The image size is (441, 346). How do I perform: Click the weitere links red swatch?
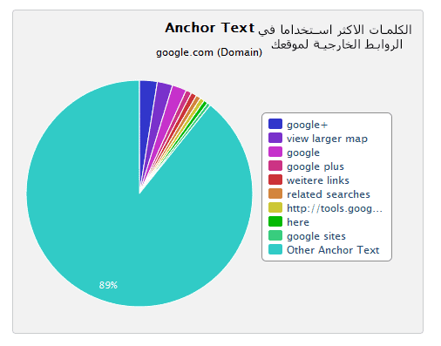pyautogui.click(x=275, y=180)
